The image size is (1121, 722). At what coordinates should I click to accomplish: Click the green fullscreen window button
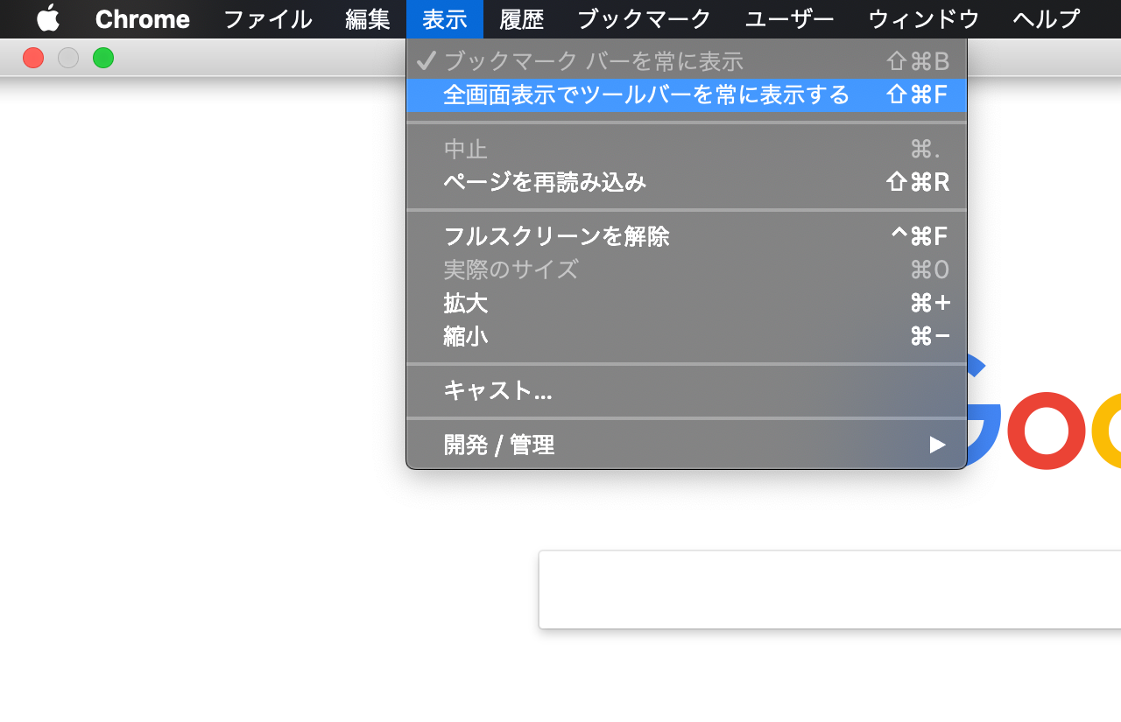coord(103,59)
